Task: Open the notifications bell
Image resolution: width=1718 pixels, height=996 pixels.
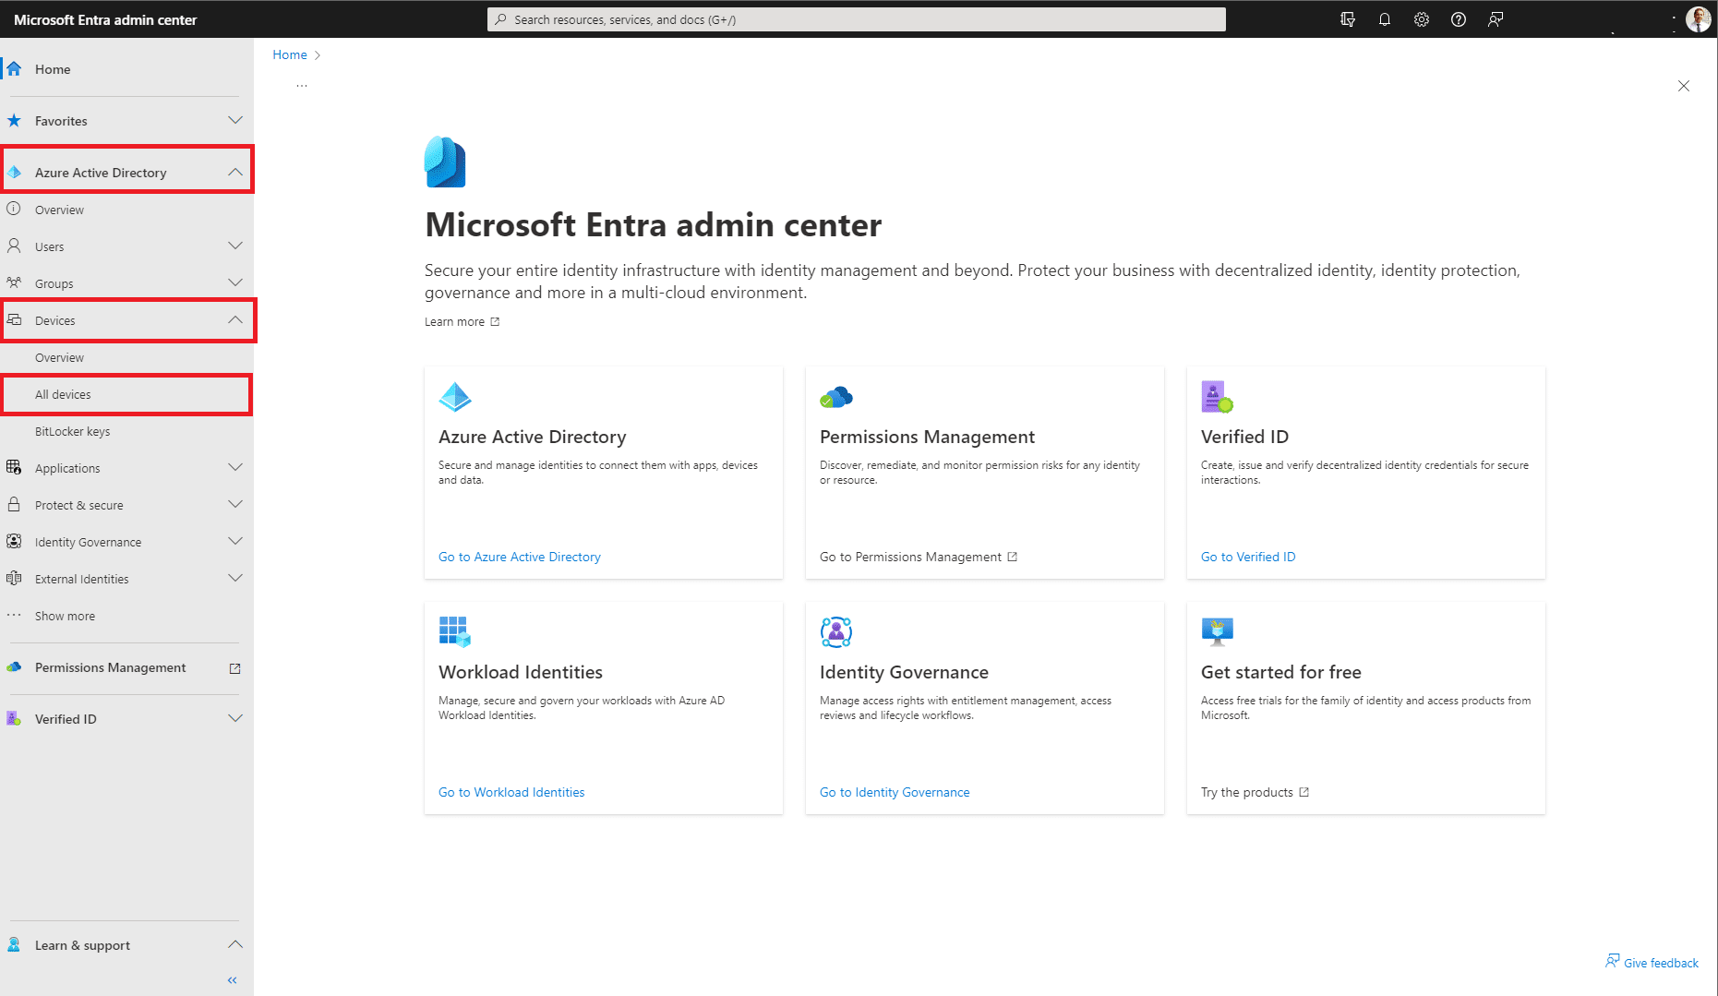Action: [x=1385, y=19]
